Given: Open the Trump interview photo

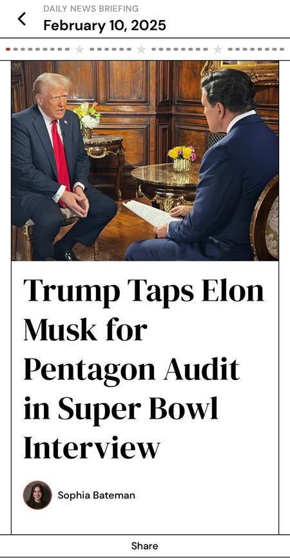Looking at the screenshot, I should click(144, 161).
